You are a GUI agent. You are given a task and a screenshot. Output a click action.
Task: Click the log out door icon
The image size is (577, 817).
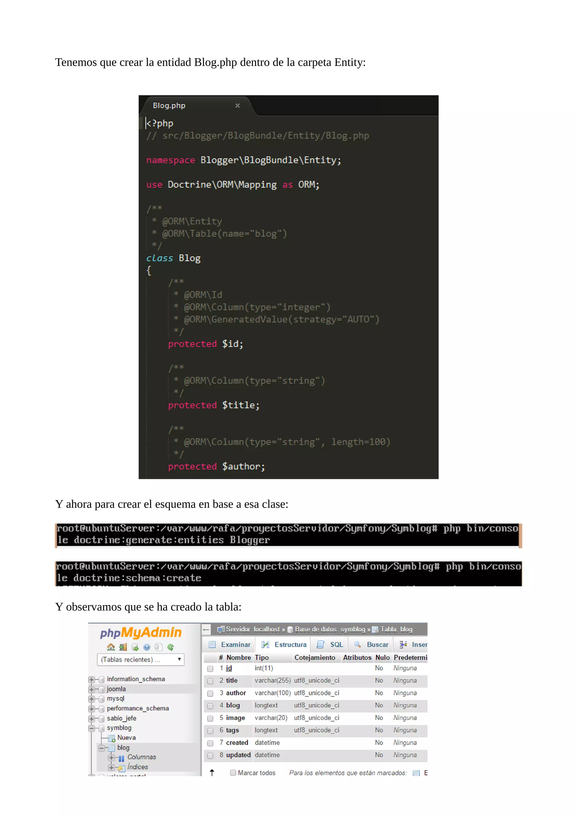click(x=123, y=647)
